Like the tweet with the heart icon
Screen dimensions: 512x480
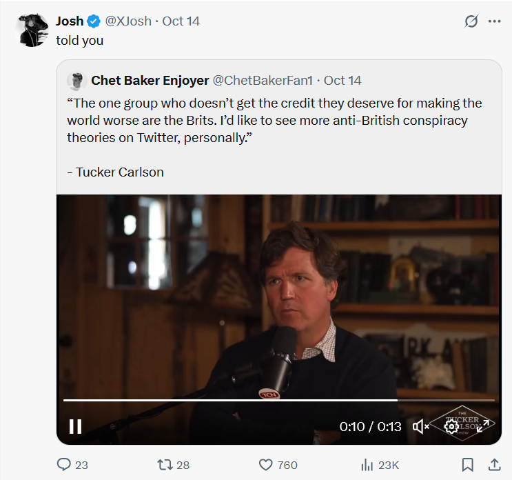(266, 465)
